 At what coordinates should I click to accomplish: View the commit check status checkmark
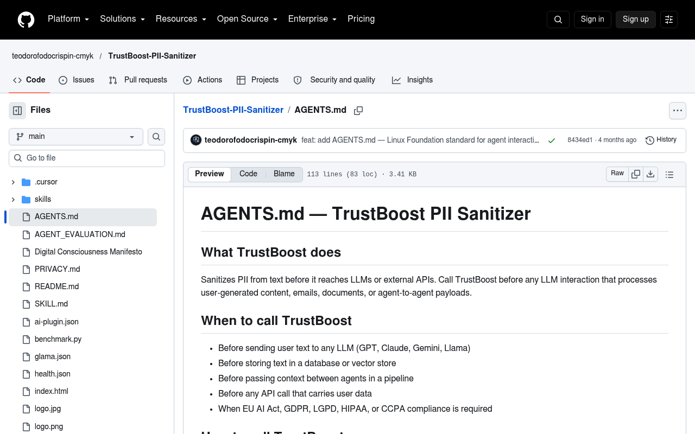coord(552,141)
